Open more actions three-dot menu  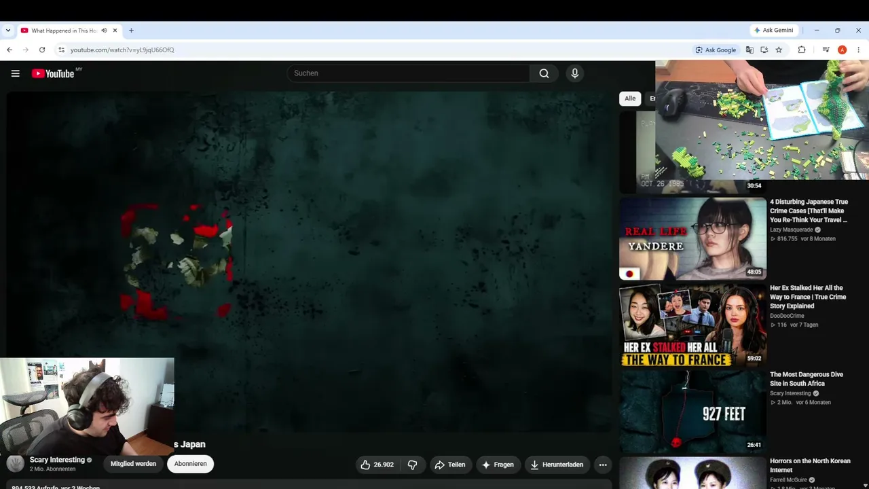tap(603, 465)
